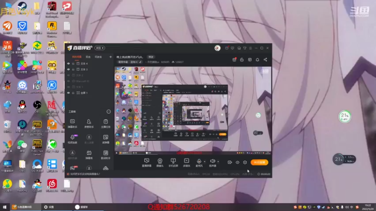Add a 手机投屏 phone cast source
The height and width of the screenshot is (211, 376).
pyautogui.click(x=173, y=162)
